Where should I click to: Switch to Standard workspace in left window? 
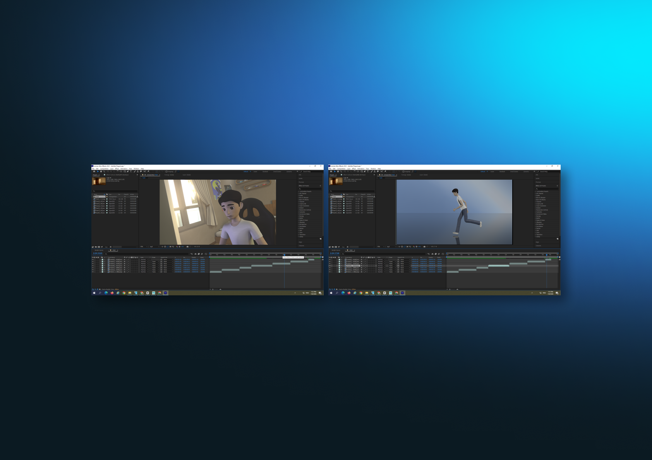[265, 172]
